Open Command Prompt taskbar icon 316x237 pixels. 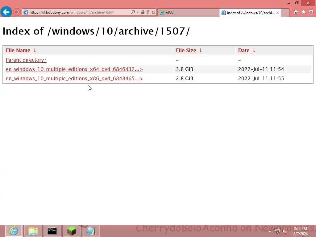click(52, 231)
